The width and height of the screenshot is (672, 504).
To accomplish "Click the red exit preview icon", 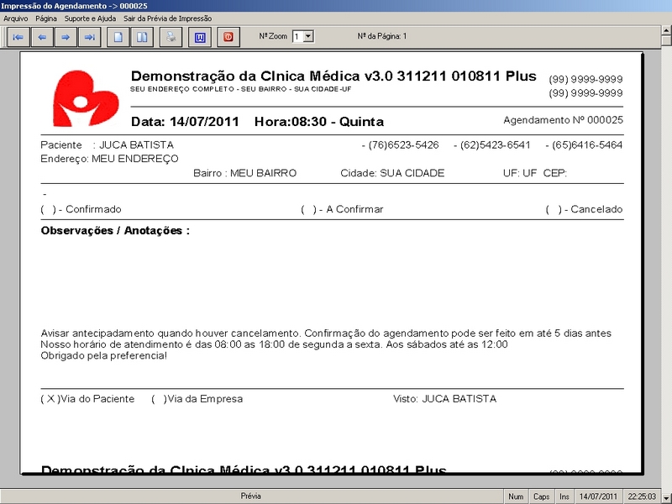I will click(x=228, y=37).
